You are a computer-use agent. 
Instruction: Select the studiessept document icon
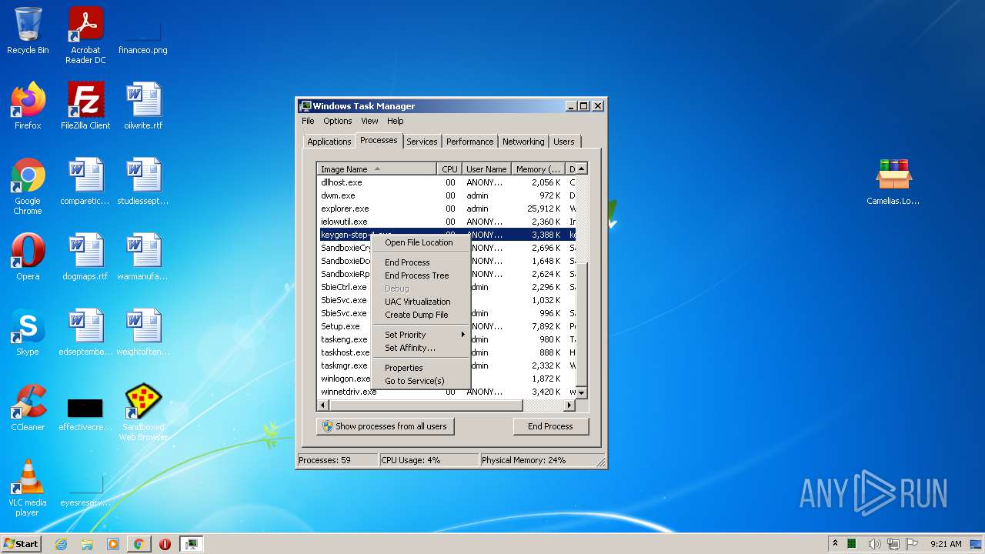143,182
